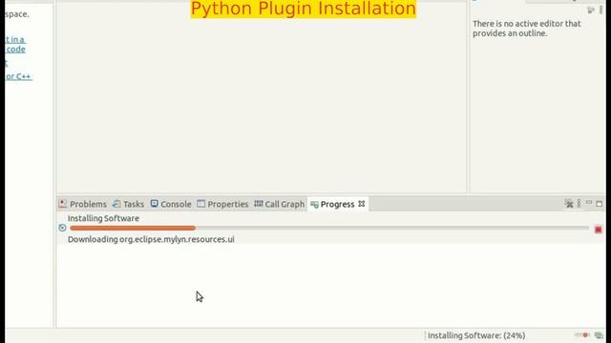Switch to the Call Graph tab
611x343 pixels.
pos(280,204)
